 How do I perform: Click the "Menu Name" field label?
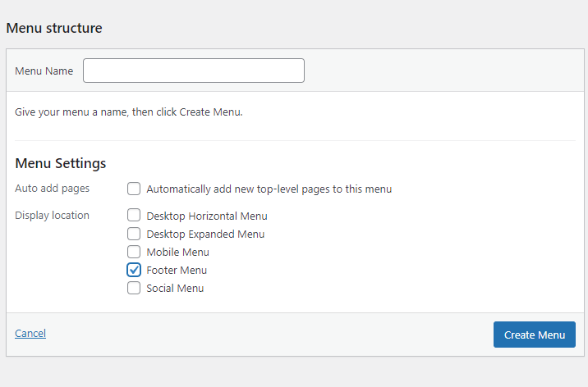(x=44, y=71)
